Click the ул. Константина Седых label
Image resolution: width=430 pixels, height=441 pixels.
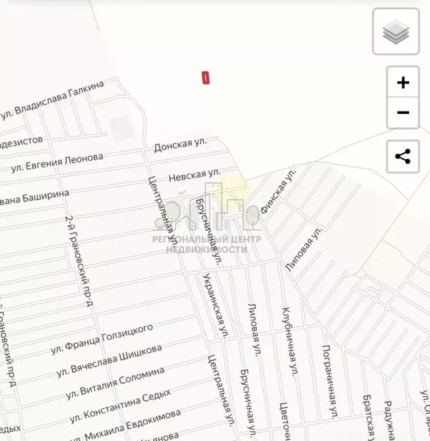tap(120, 404)
